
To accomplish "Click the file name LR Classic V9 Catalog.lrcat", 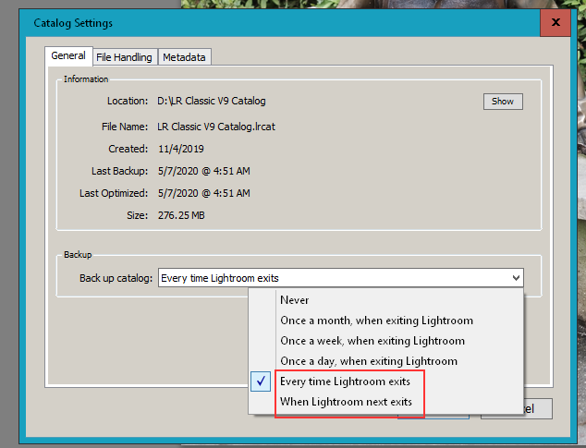I will [x=216, y=127].
